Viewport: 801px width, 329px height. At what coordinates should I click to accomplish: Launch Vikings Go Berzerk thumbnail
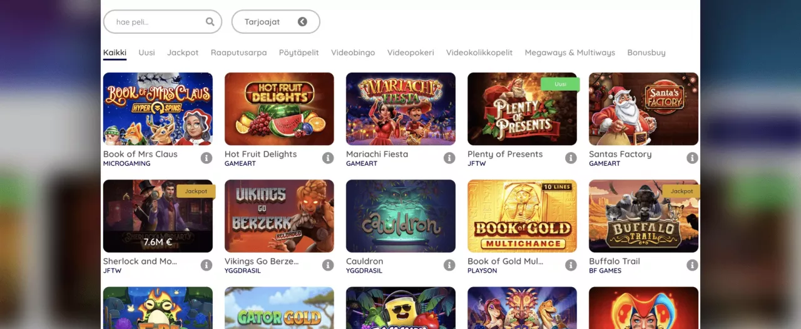pos(279,216)
